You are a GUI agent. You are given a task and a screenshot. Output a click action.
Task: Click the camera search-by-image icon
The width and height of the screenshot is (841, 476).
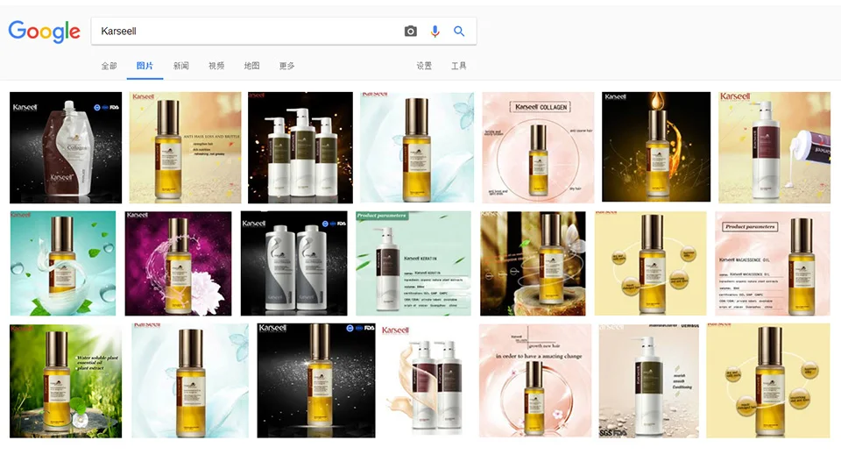[x=410, y=32]
